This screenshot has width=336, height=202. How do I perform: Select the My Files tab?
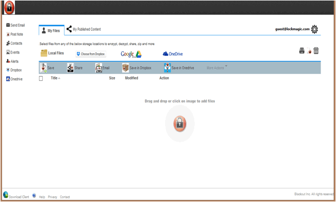(51, 31)
